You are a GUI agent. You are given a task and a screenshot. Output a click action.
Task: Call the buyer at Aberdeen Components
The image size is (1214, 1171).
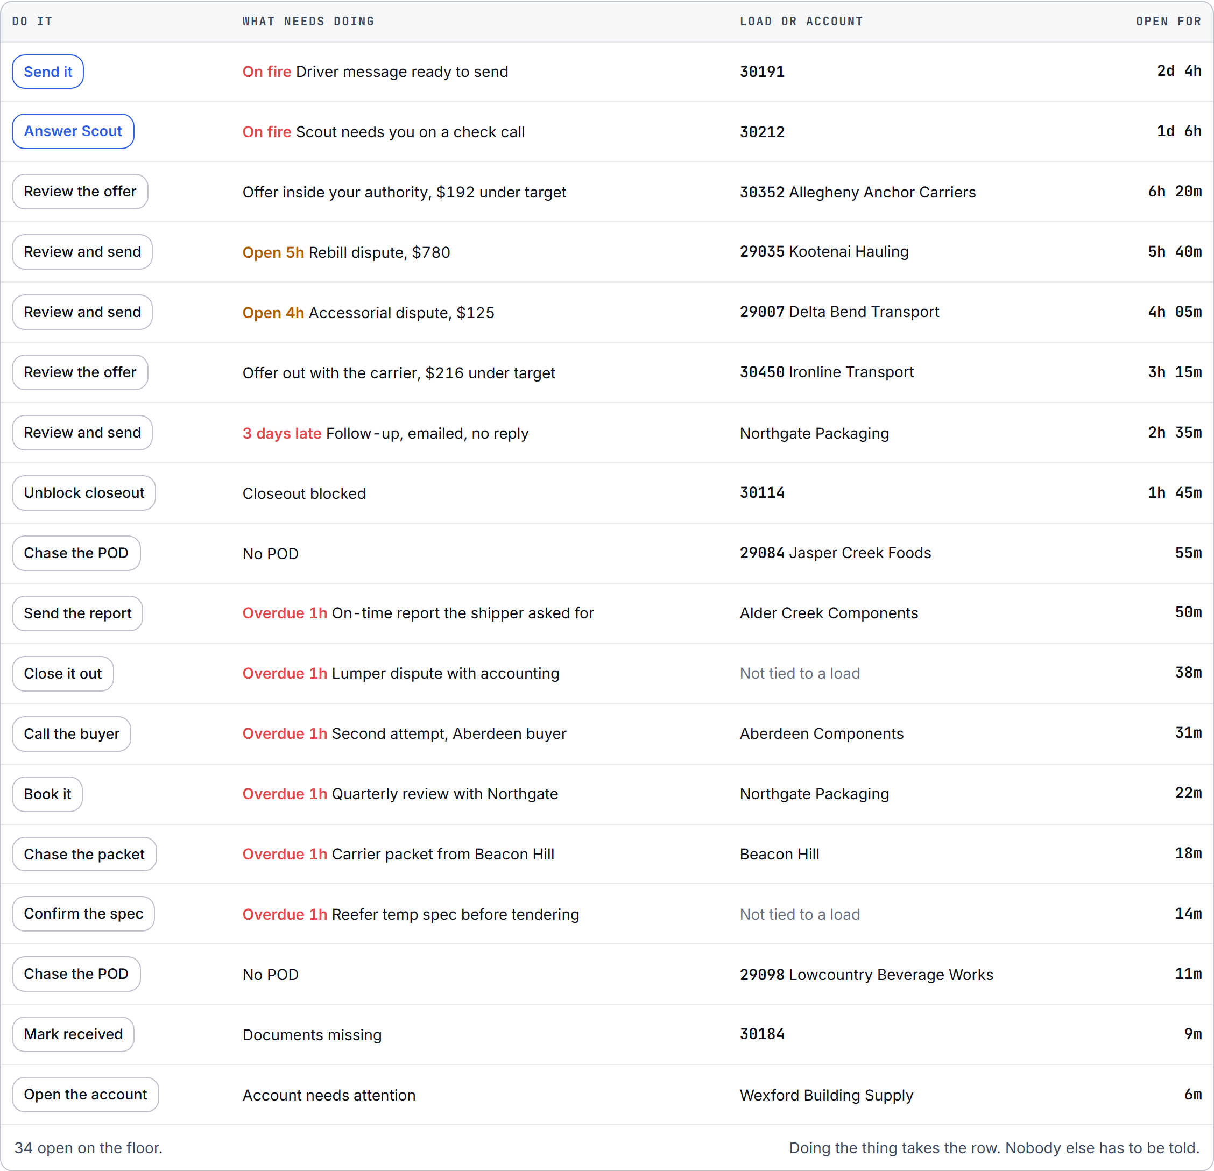[x=71, y=734]
